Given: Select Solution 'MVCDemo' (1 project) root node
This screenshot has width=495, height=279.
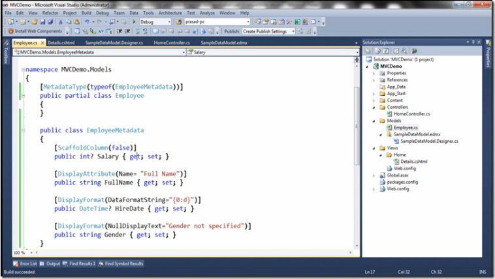Looking at the screenshot, I should click(x=404, y=59).
